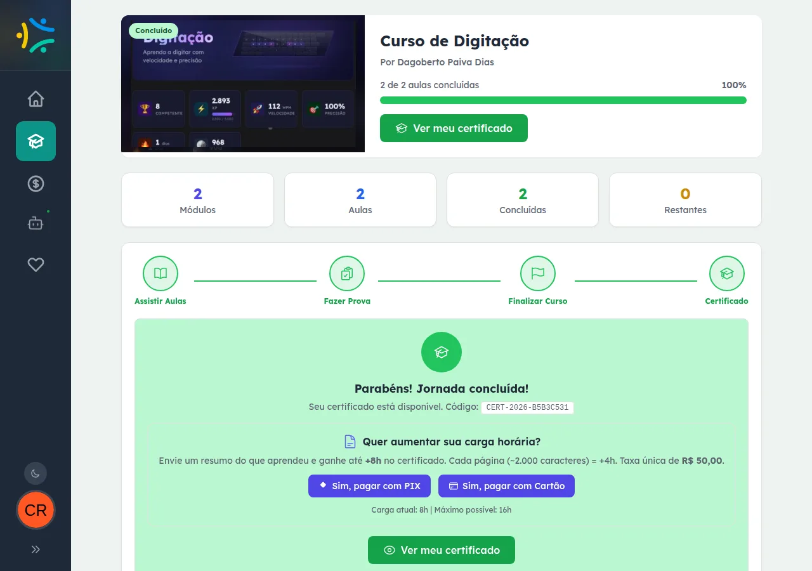Image resolution: width=812 pixels, height=571 pixels.
Task: Click the Assistir Aulas book step icon
Action: [x=160, y=273]
